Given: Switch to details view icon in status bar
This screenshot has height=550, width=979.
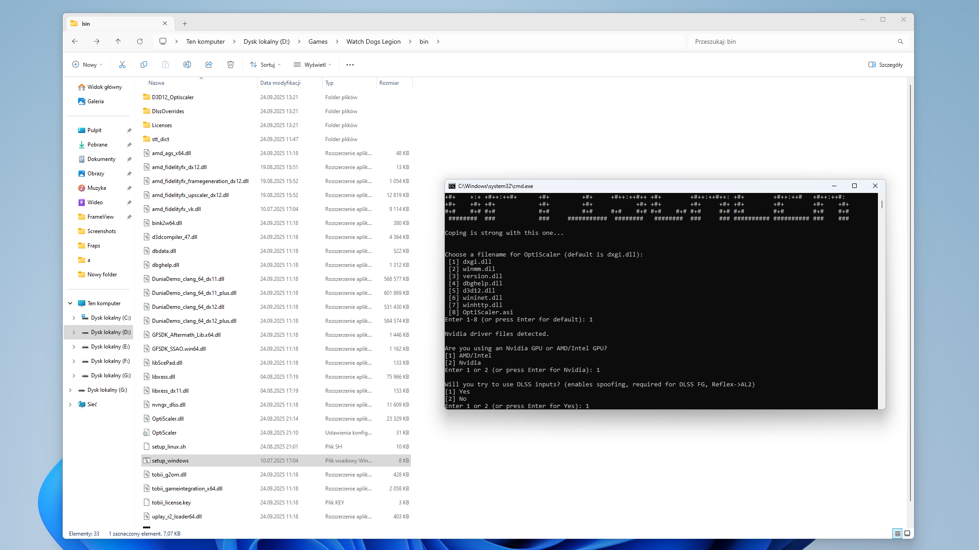Looking at the screenshot, I should pos(897,534).
